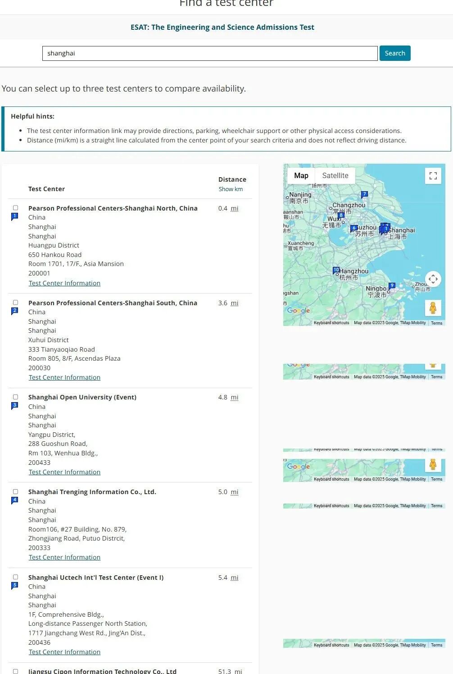The image size is (453, 674).
Task: Click the 'Distance' column header
Action: 232,179
